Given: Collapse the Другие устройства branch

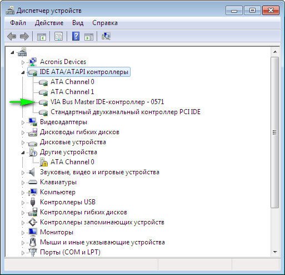Looking at the screenshot, I should click(23, 153).
